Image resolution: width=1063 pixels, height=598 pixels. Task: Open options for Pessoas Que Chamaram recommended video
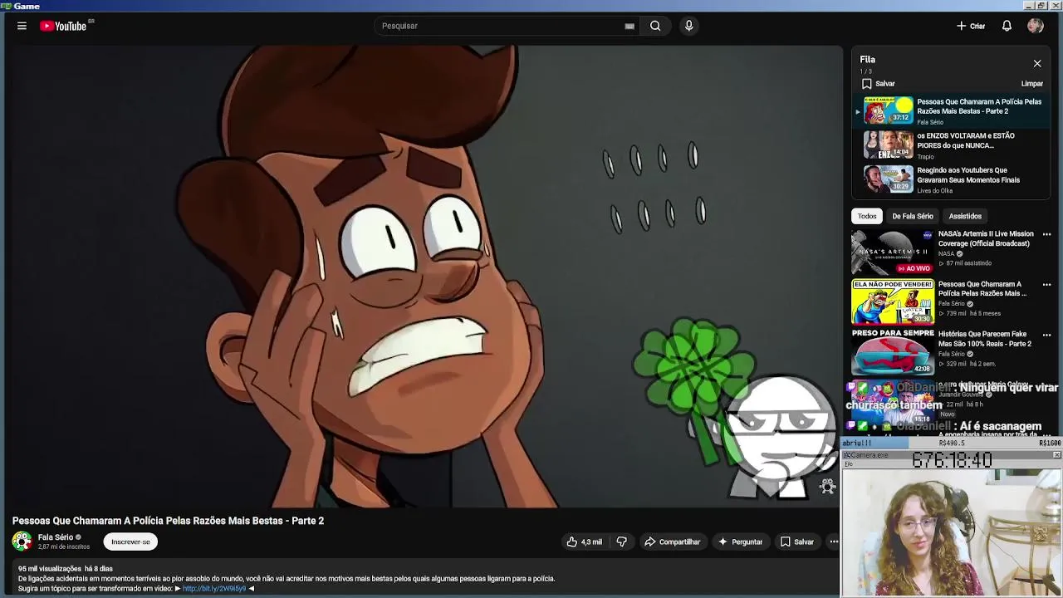click(1046, 284)
